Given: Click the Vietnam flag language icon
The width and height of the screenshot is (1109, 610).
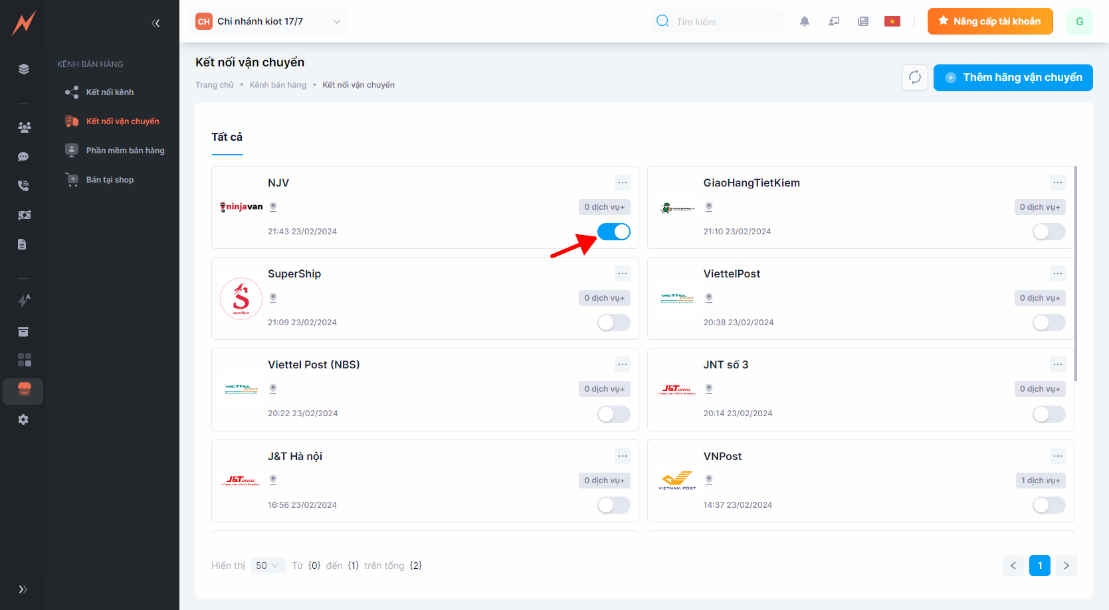Looking at the screenshot, I should click(x=892, y=21).
